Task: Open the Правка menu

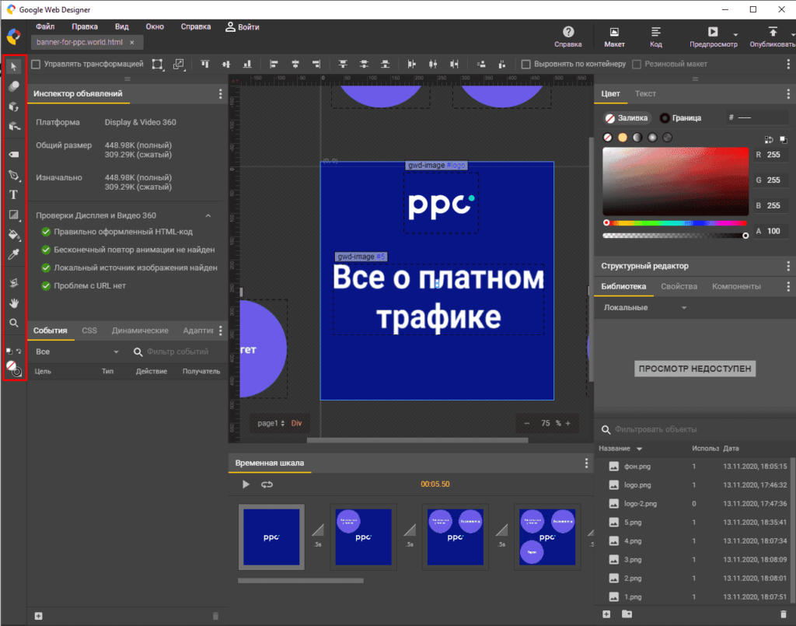Action: coord(84,26)
